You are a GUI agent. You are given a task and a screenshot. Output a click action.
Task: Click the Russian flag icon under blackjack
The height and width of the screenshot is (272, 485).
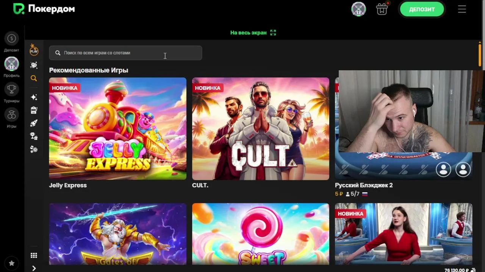[365, 194]
